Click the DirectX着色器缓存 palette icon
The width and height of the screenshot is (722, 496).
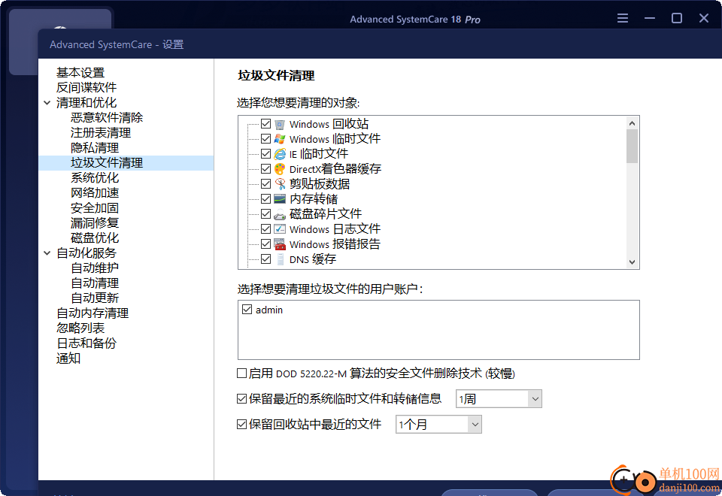280,169
